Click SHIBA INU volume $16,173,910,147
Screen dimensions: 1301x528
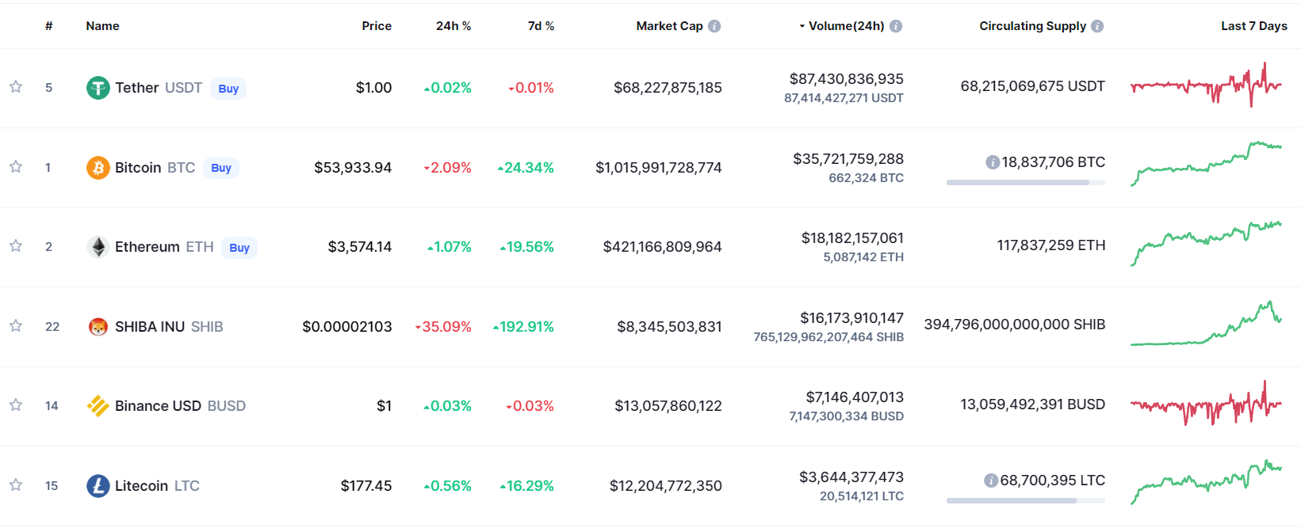(x=851, y=318)
